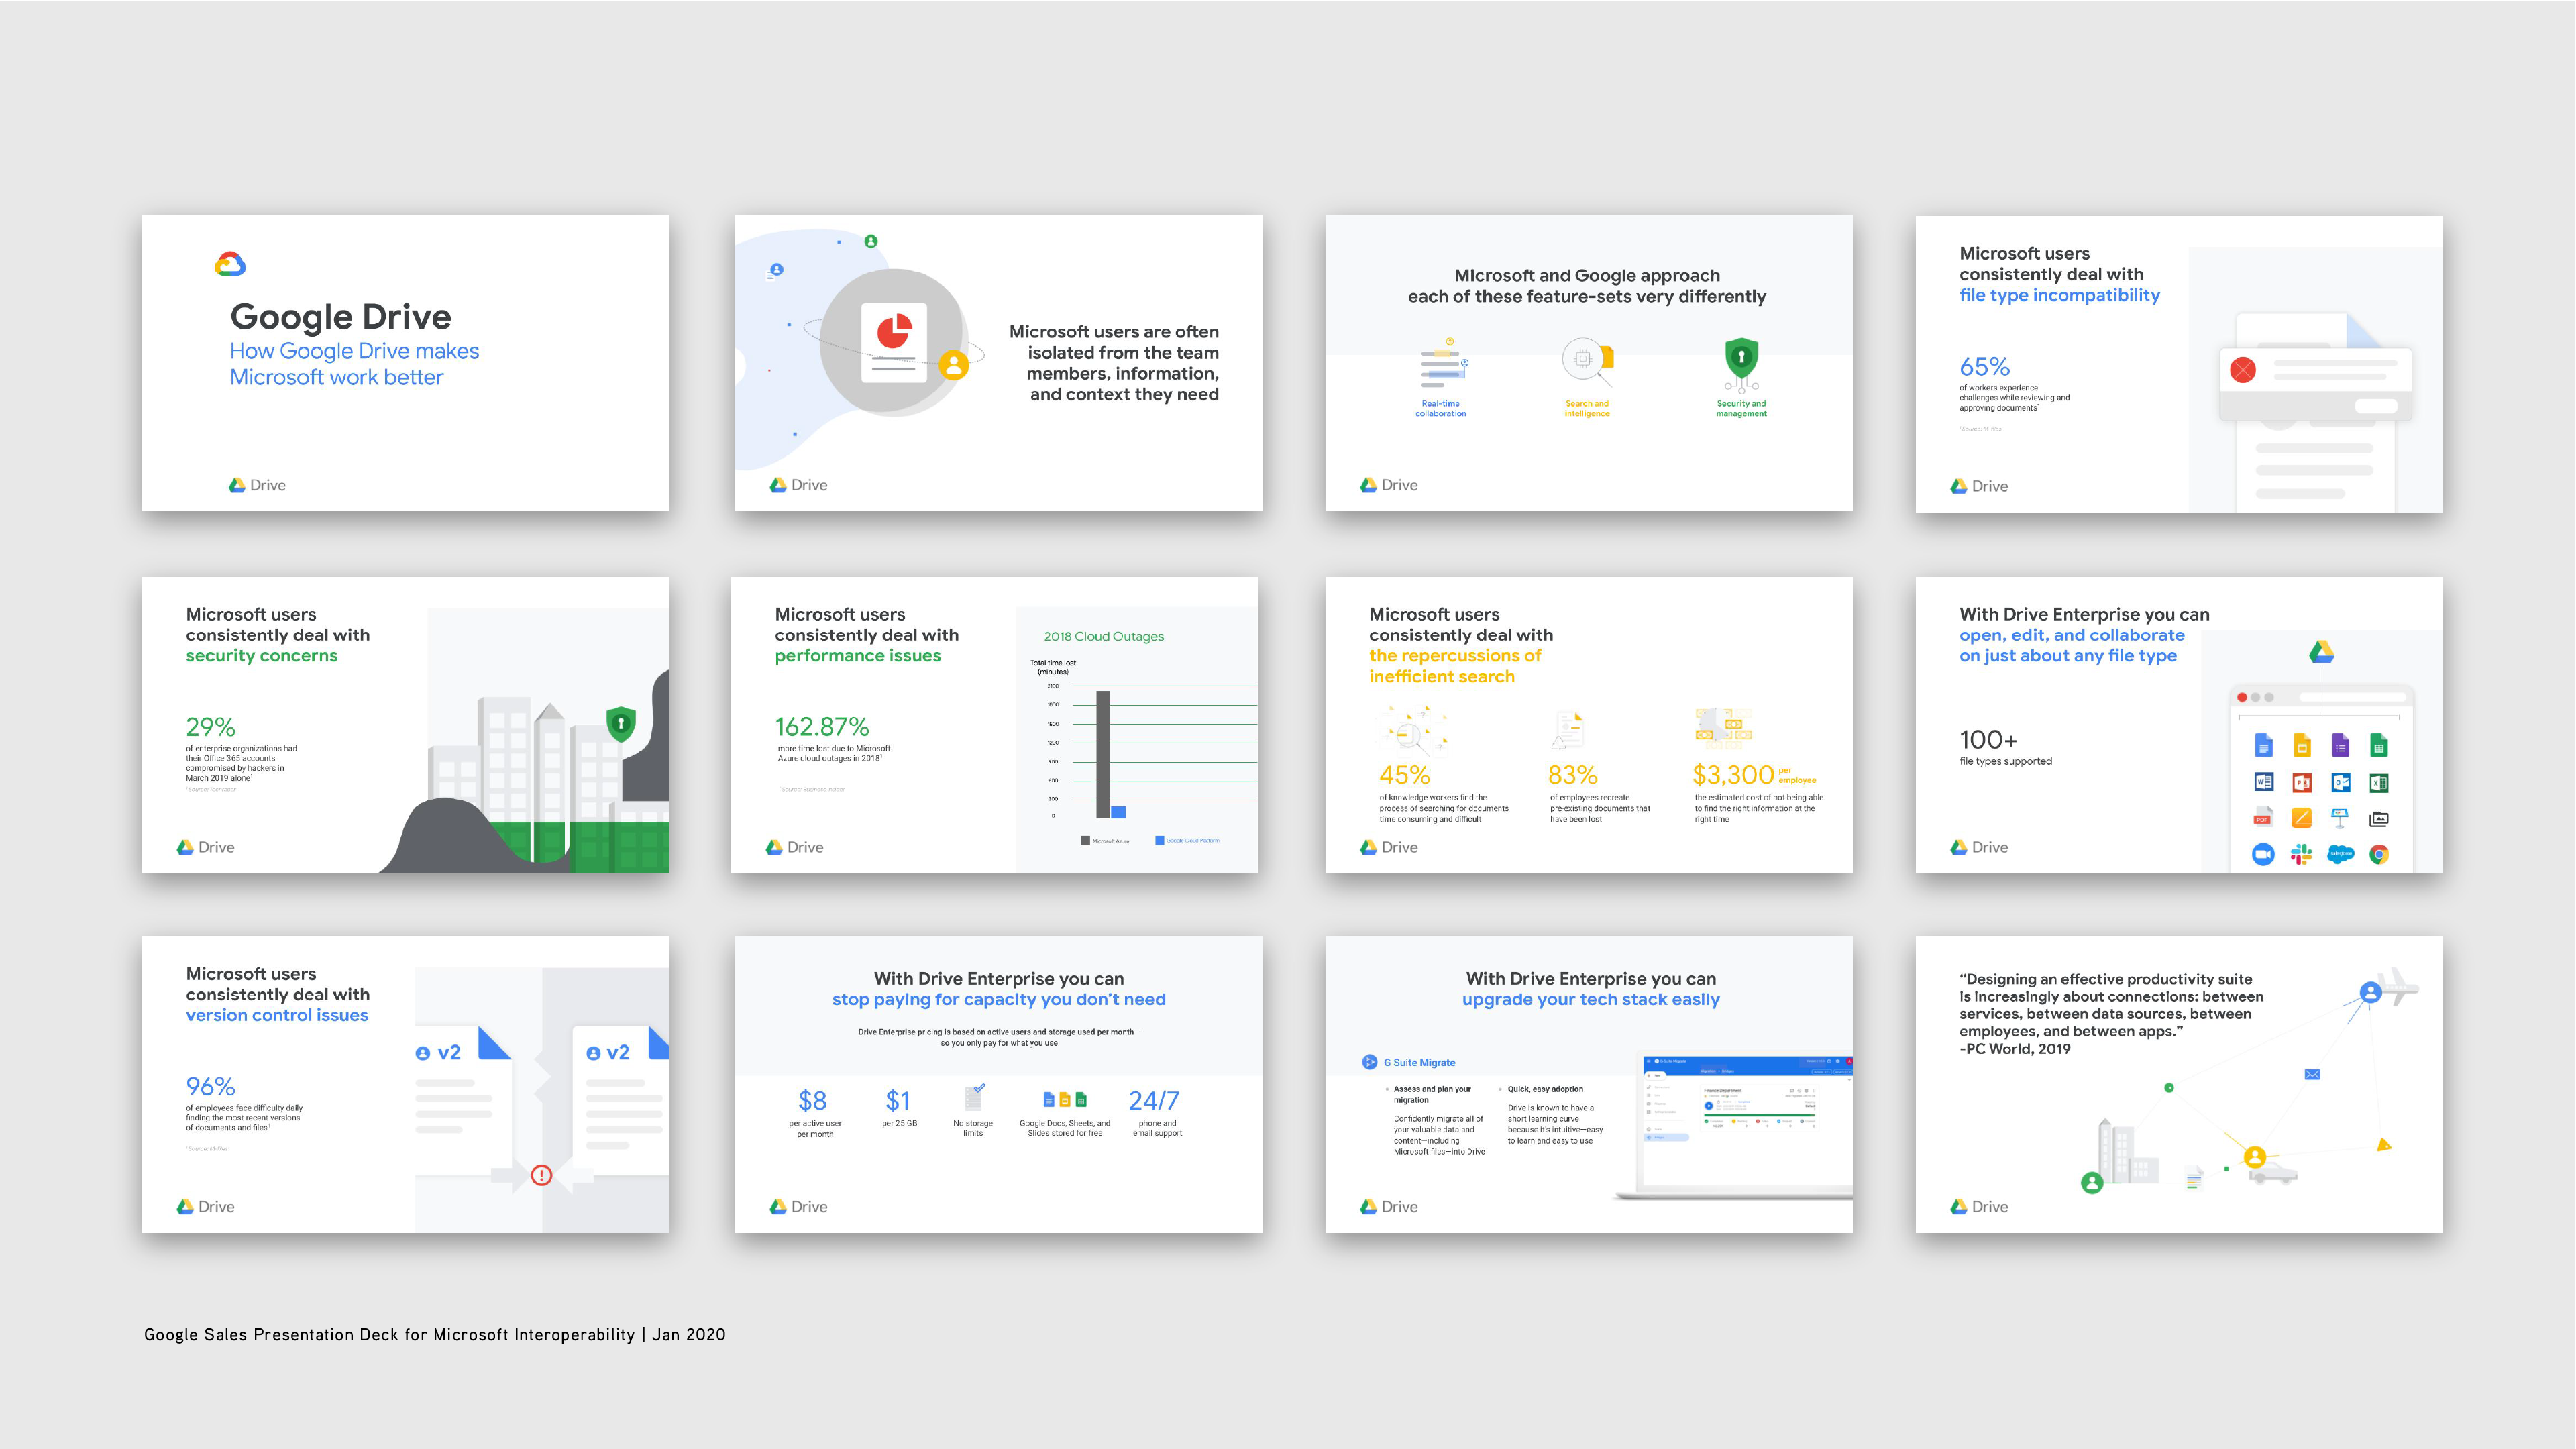Open the 'version control issues' slide

click(405, 1084)
